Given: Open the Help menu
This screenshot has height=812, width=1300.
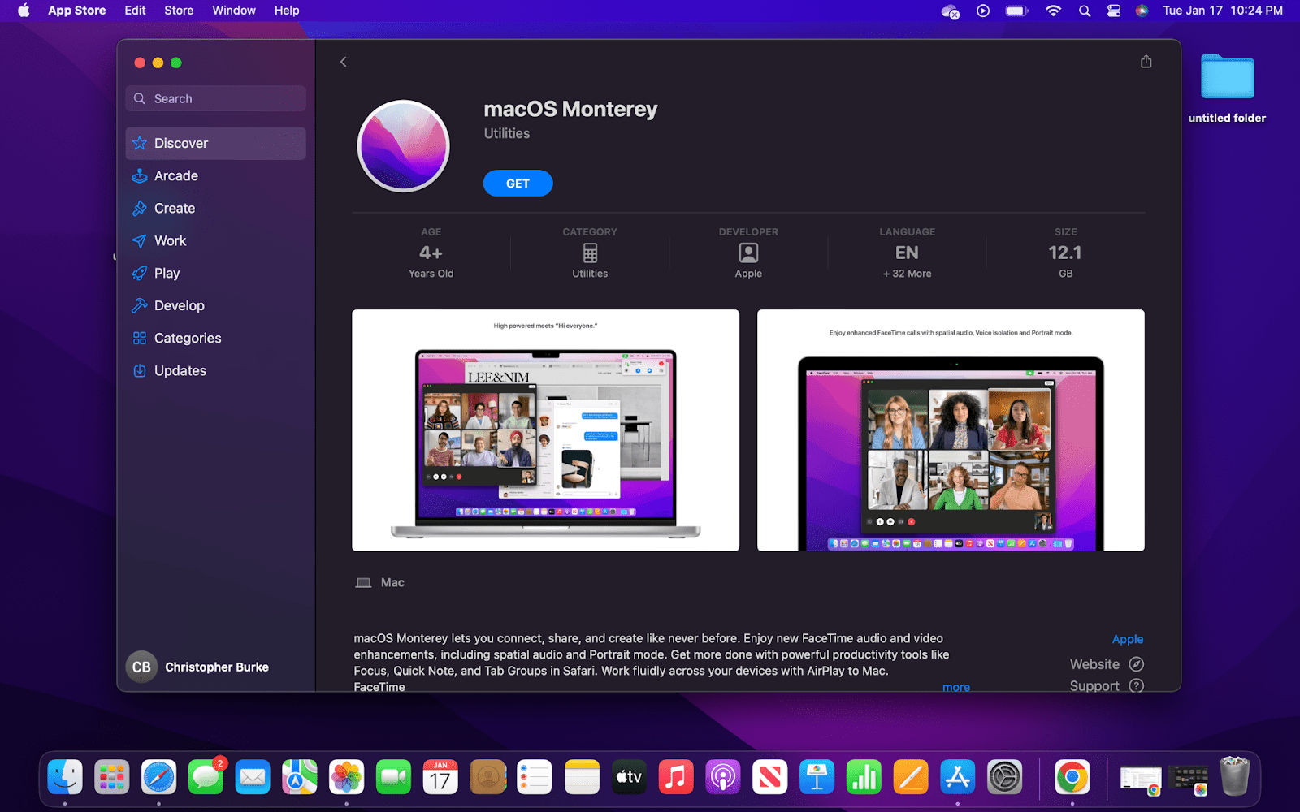Looking at the screenshot, I should click(287, 11).
